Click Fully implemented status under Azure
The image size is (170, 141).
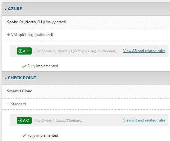(x=43, y=66)
